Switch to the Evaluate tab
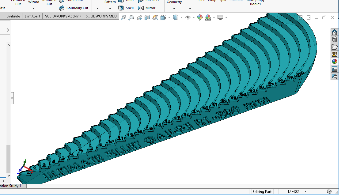Screen dimensions: 345x196 [13, 16]
